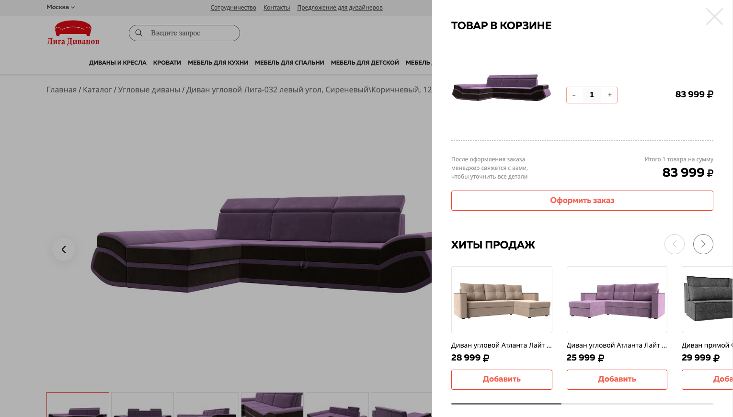Expand the Москва city dropdown
The width and height of the screenshot is (733, 417).
click(x=60, y=7)
